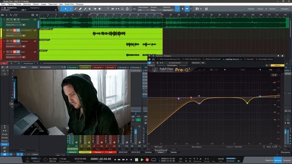Switch to the Vocal Rider insert tab
Image resolution: width=292 pixels, height=164 pixels.
coord(265,59)
